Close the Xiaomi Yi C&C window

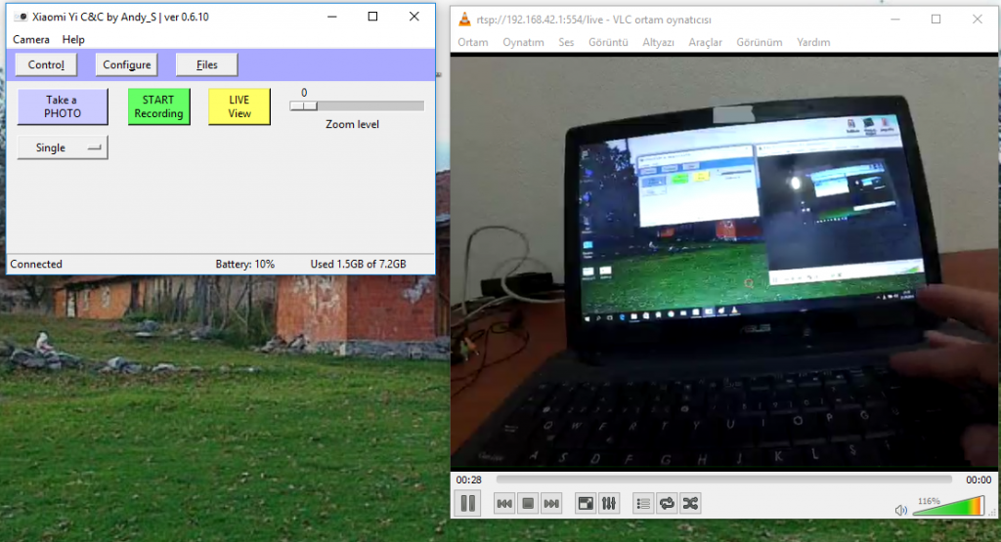point(414,17)
